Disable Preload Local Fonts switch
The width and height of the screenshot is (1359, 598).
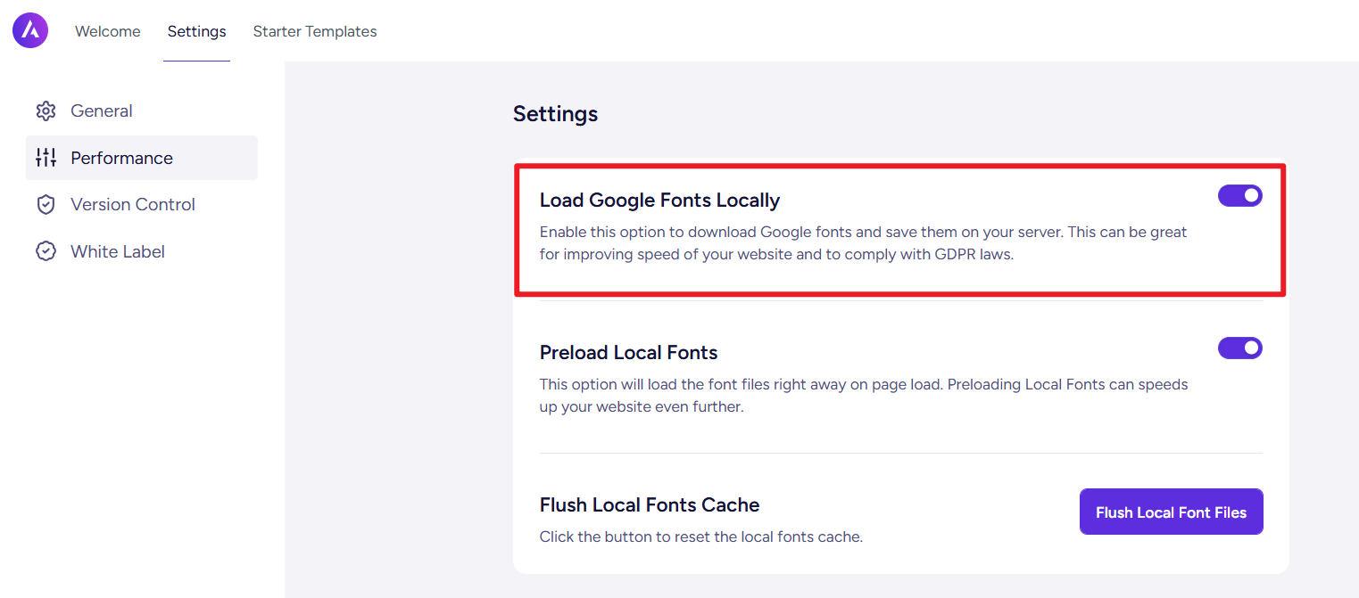tap(1240, 348)
